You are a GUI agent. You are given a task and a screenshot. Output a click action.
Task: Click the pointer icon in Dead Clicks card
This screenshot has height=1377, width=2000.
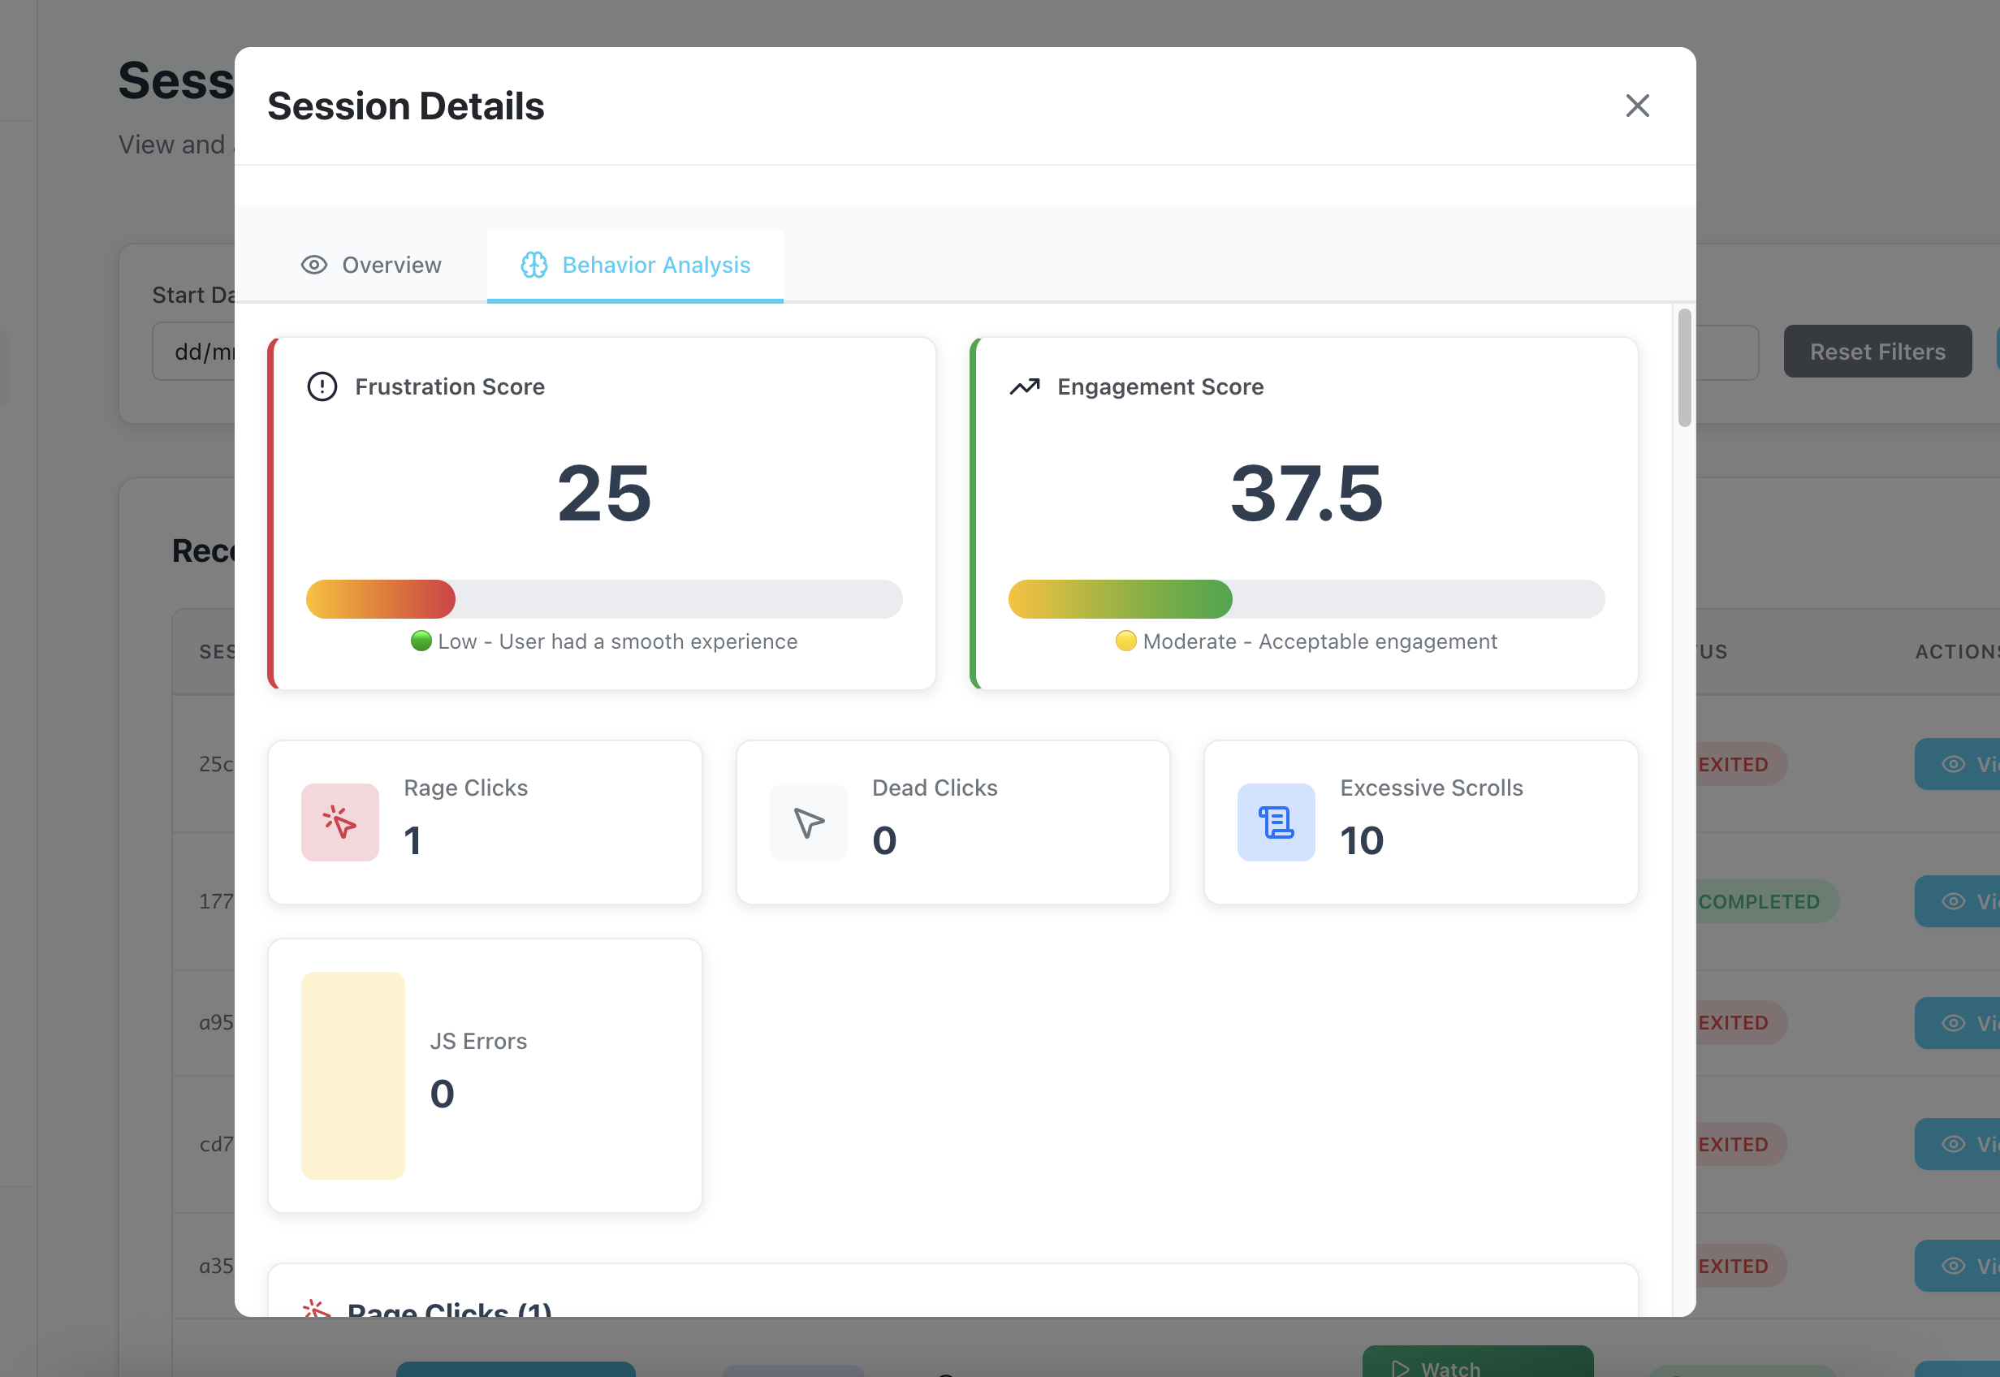(x=809, y=822)
